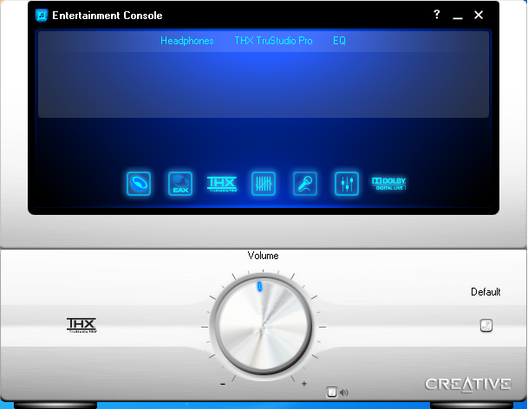
Task: Click the help question mark button
Action: coord(436,14)
